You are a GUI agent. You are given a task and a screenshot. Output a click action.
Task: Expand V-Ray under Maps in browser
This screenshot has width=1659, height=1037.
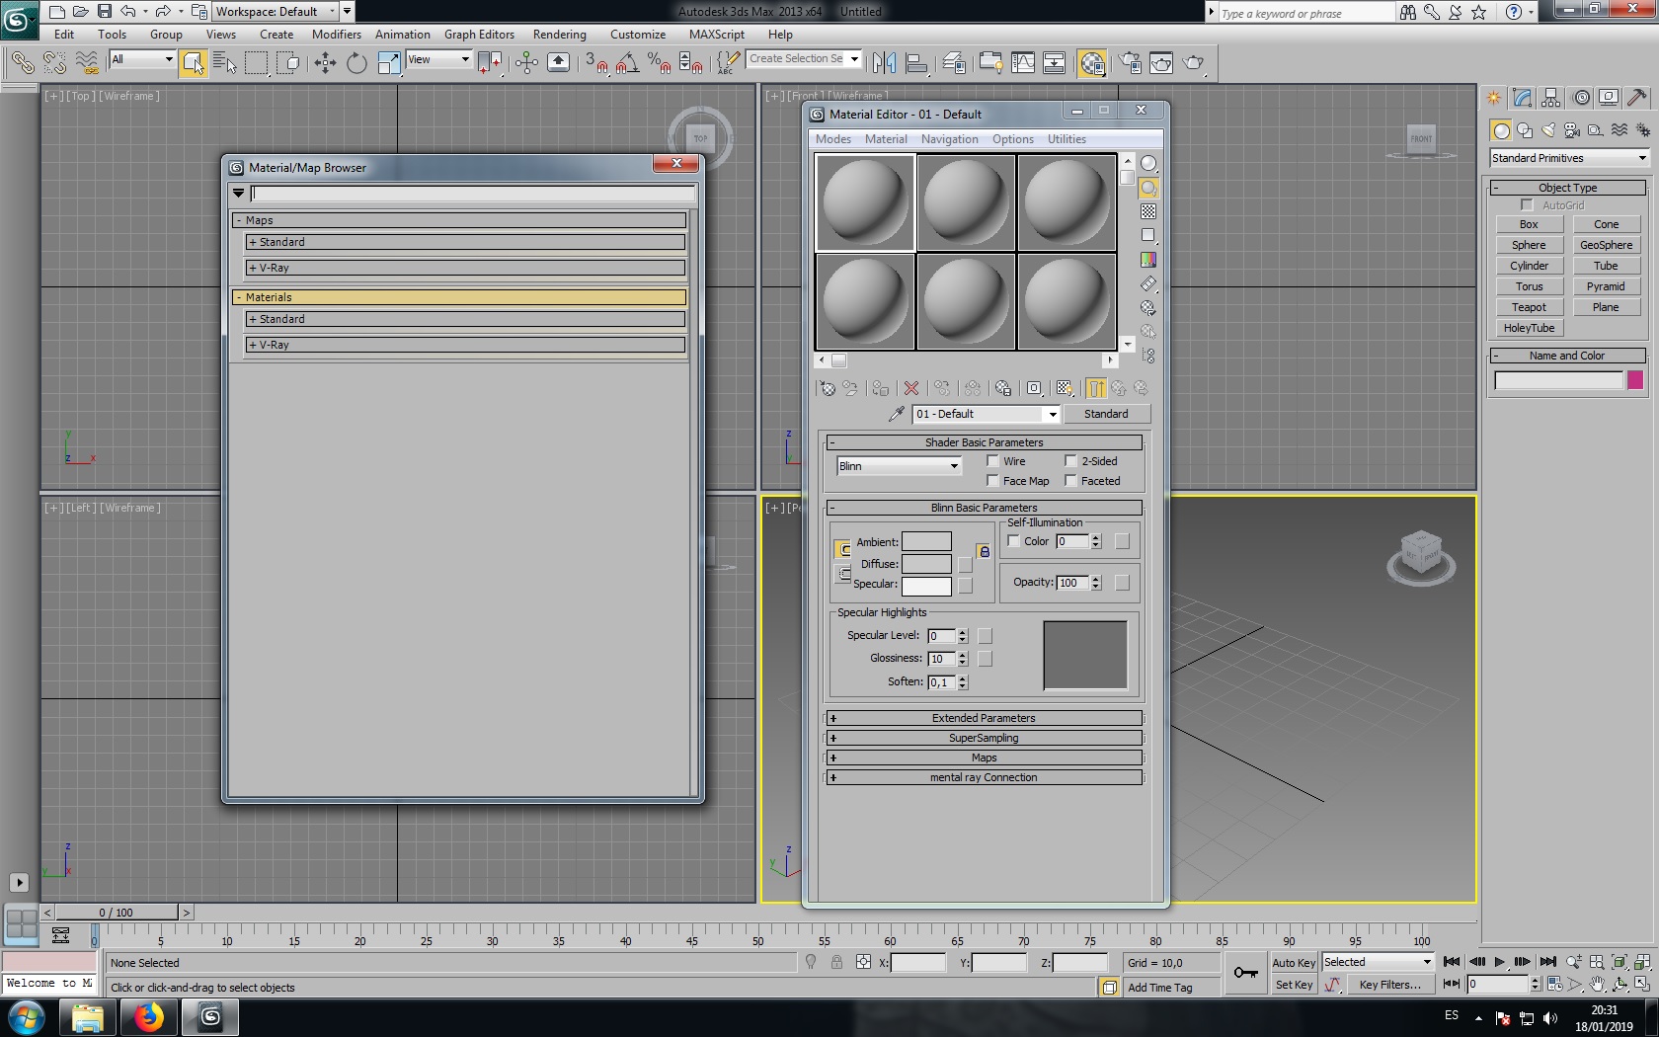point(464,268)
